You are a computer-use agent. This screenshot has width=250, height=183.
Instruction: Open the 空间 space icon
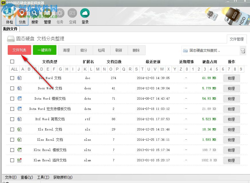click(72, 13)
